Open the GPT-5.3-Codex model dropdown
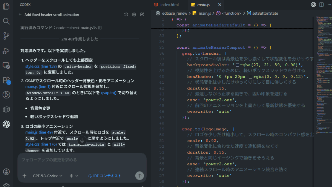Image resolution: width=332 pixels, height=187 pixels. 48,176
